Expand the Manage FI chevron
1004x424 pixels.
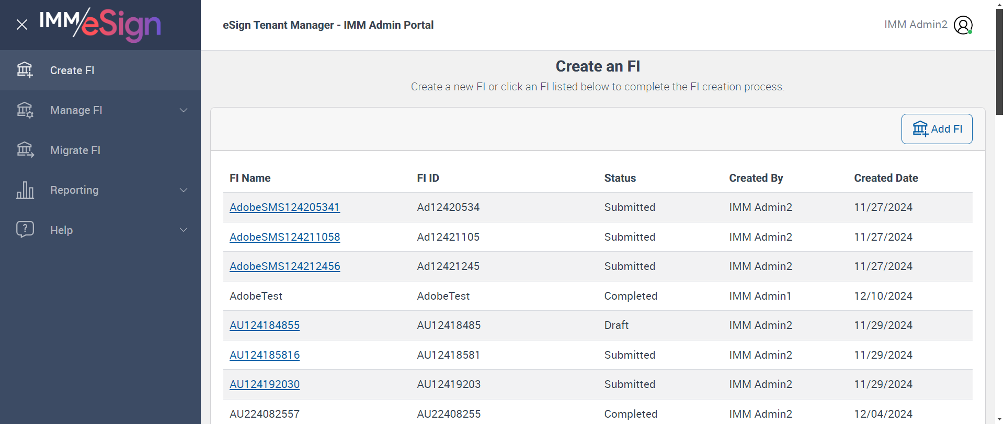(x=184, y=110)
